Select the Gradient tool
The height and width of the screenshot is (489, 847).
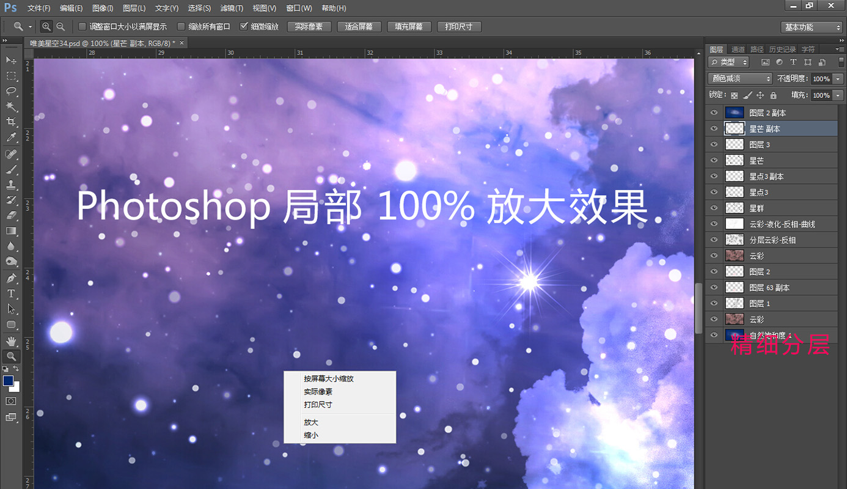point(11,231)
